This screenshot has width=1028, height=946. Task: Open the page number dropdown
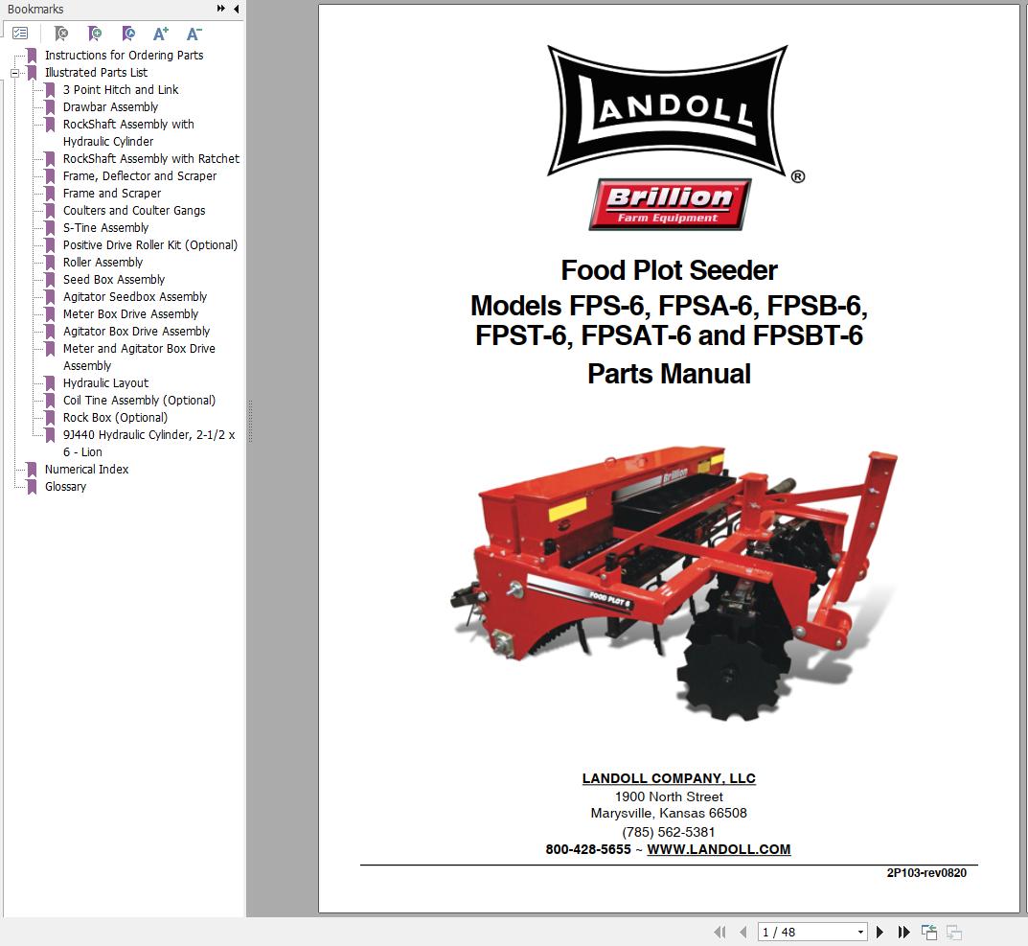[859, 931]
